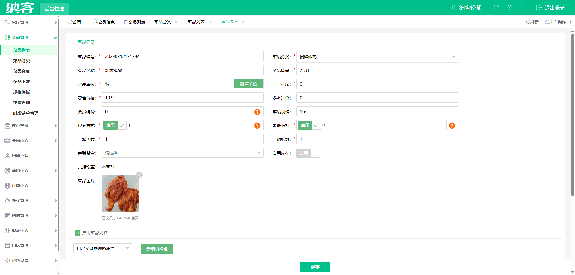The height and width of the screenshot is (275, 575).
Task: Open 规格模板 in sidebar
Action: click(x=22, y=92)
